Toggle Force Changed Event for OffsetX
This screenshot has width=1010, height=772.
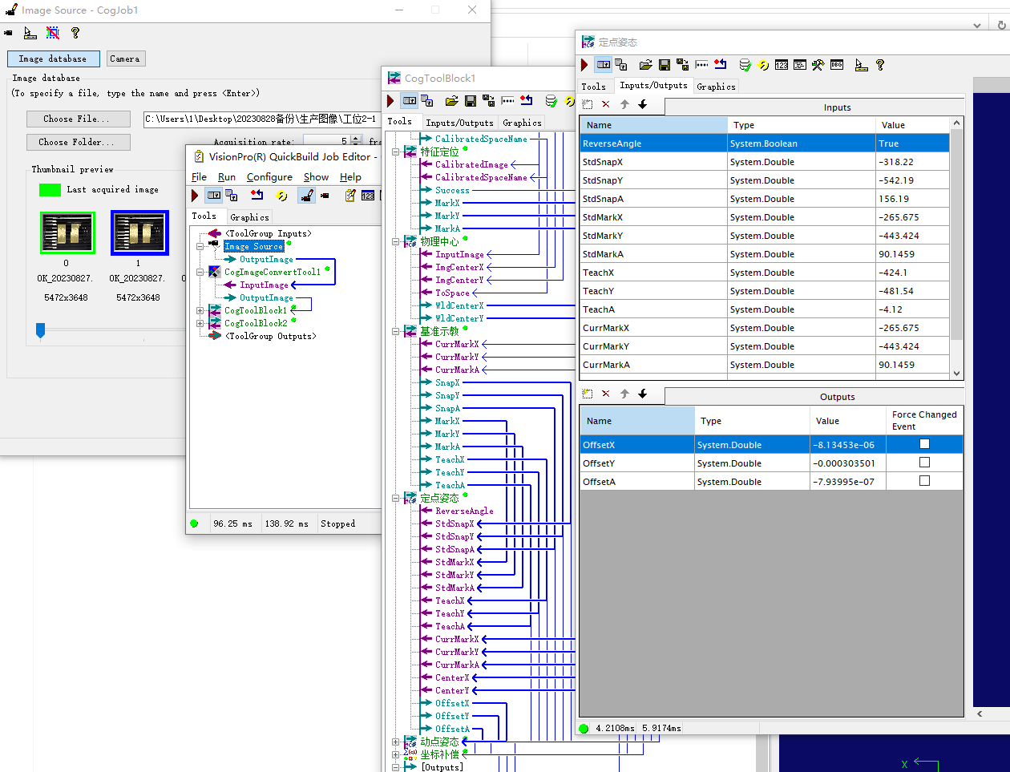pyautogui.click(x=924, y=444)
